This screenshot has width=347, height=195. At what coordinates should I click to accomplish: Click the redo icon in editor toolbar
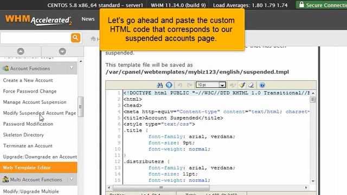coord(189,85)
